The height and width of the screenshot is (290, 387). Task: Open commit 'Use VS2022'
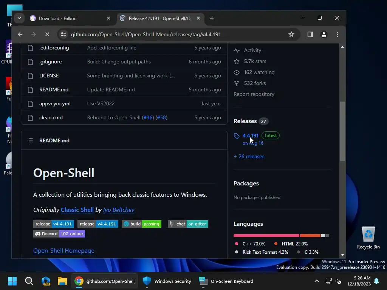101,103
